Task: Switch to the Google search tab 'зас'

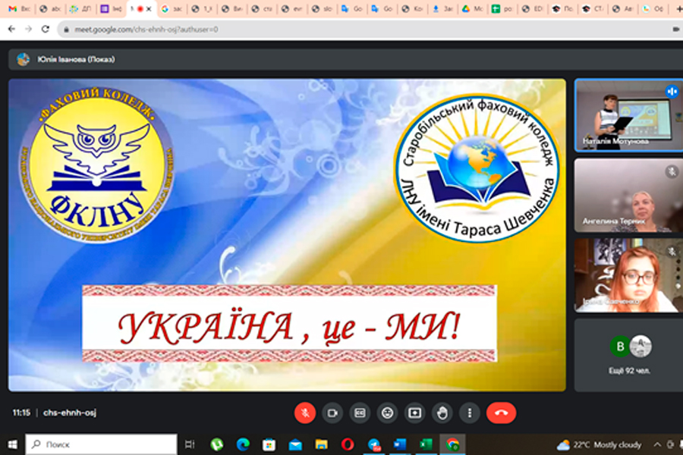Action: coord(172,8)
